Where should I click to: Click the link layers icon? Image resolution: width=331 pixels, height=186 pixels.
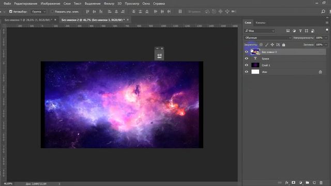280,182
